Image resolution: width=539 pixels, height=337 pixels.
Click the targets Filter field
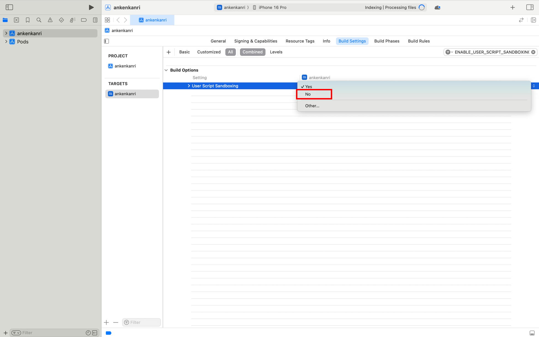click(141, 322)
